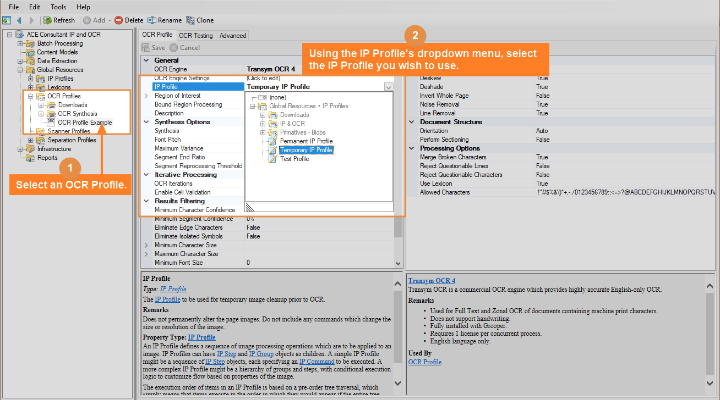Image resolution: width=720 pixels, height=400 pixels.
Task: Click the Clone toolbar icon
Action: click(190, 20)
